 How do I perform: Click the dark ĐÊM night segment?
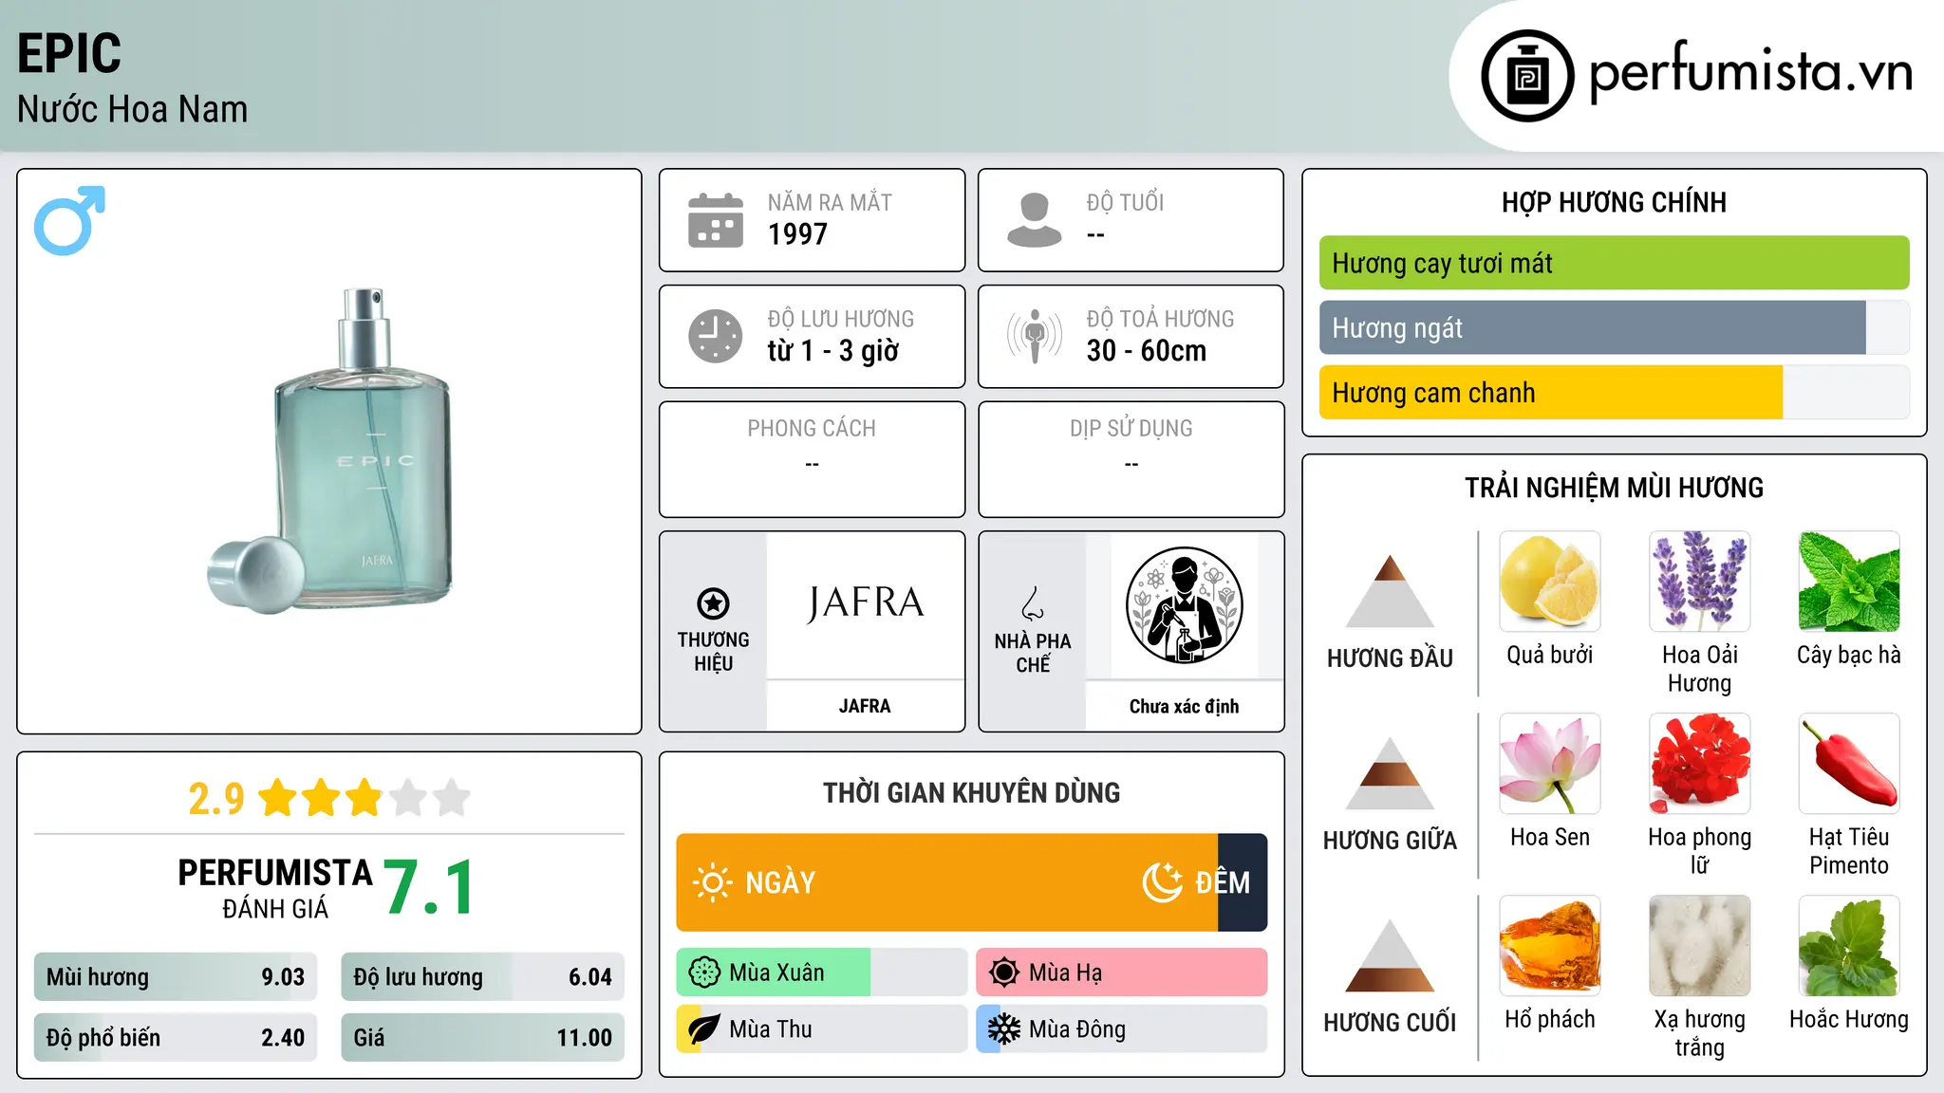(x=1243, y=882)
